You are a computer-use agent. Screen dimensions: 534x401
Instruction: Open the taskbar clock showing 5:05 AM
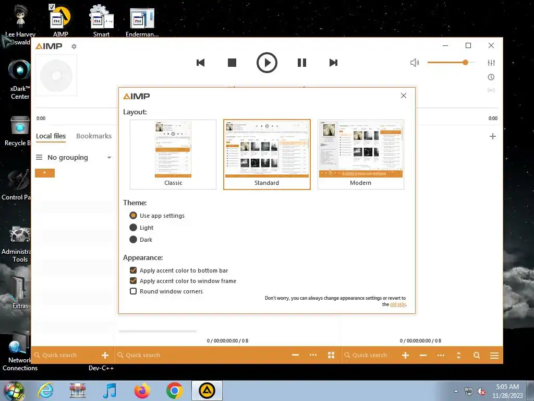coord(507,391)
